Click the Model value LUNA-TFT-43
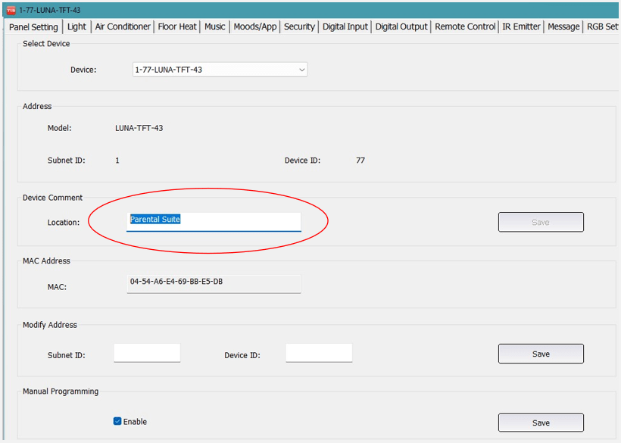 pos(139,128)
